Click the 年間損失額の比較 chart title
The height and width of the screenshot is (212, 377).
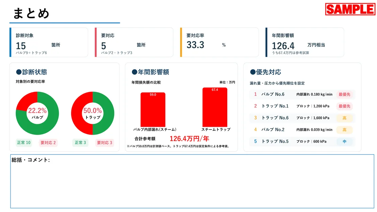146,82
